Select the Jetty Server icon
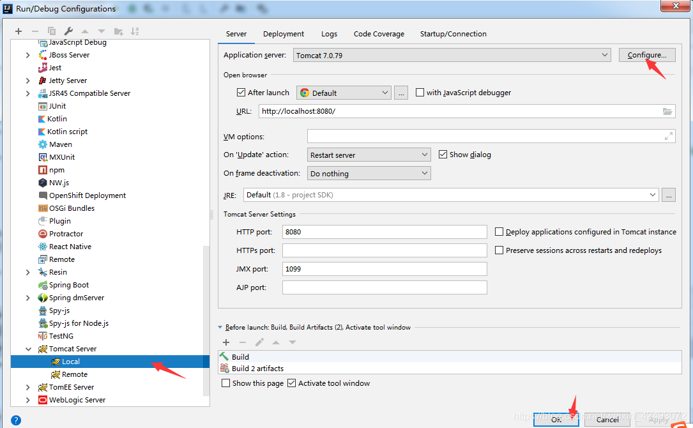The image size is (693, 428). point(42,80)
